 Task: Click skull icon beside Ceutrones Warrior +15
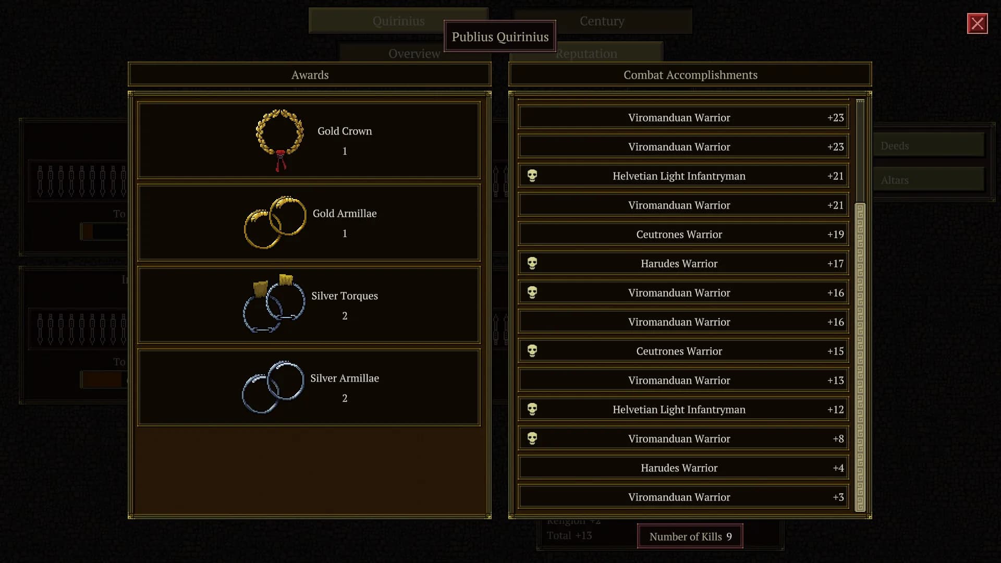(532, 351)
